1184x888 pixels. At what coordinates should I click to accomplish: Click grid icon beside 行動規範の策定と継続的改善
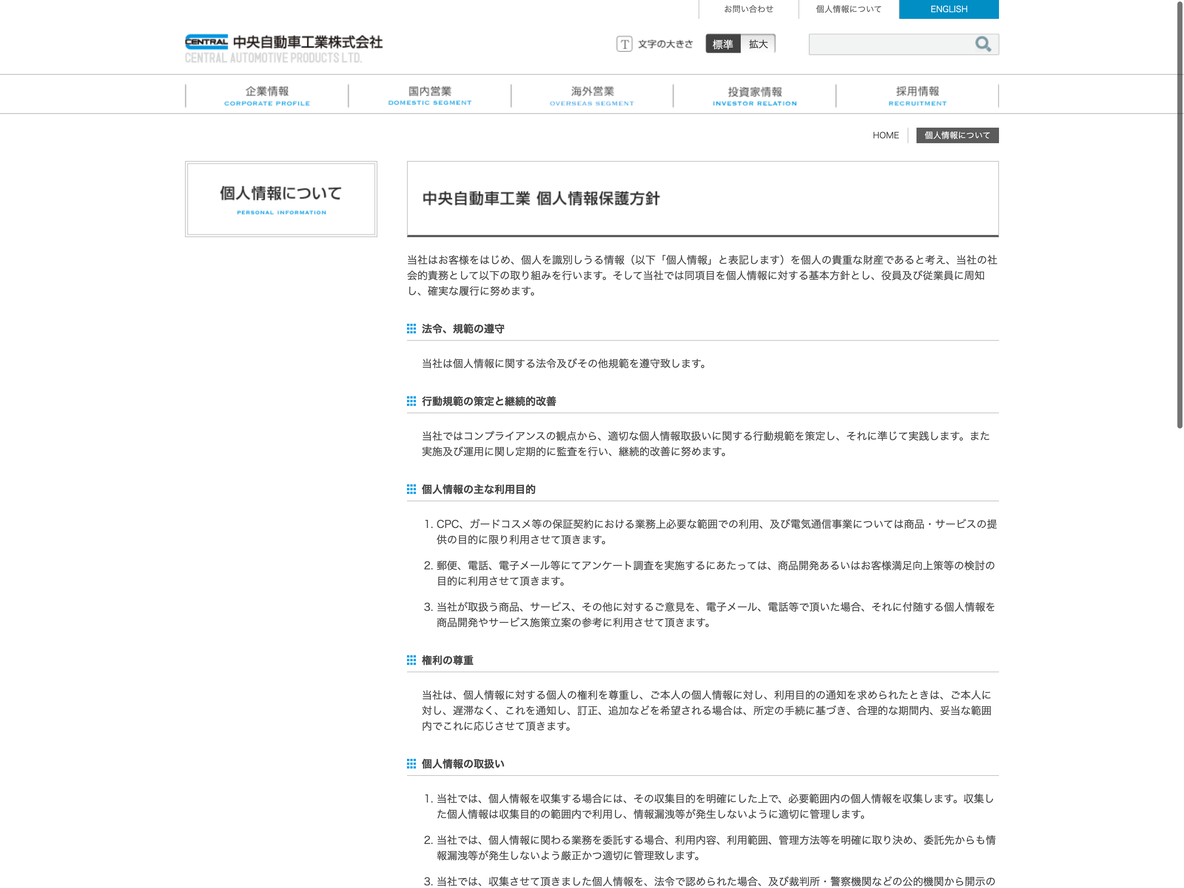click(411, 401)
